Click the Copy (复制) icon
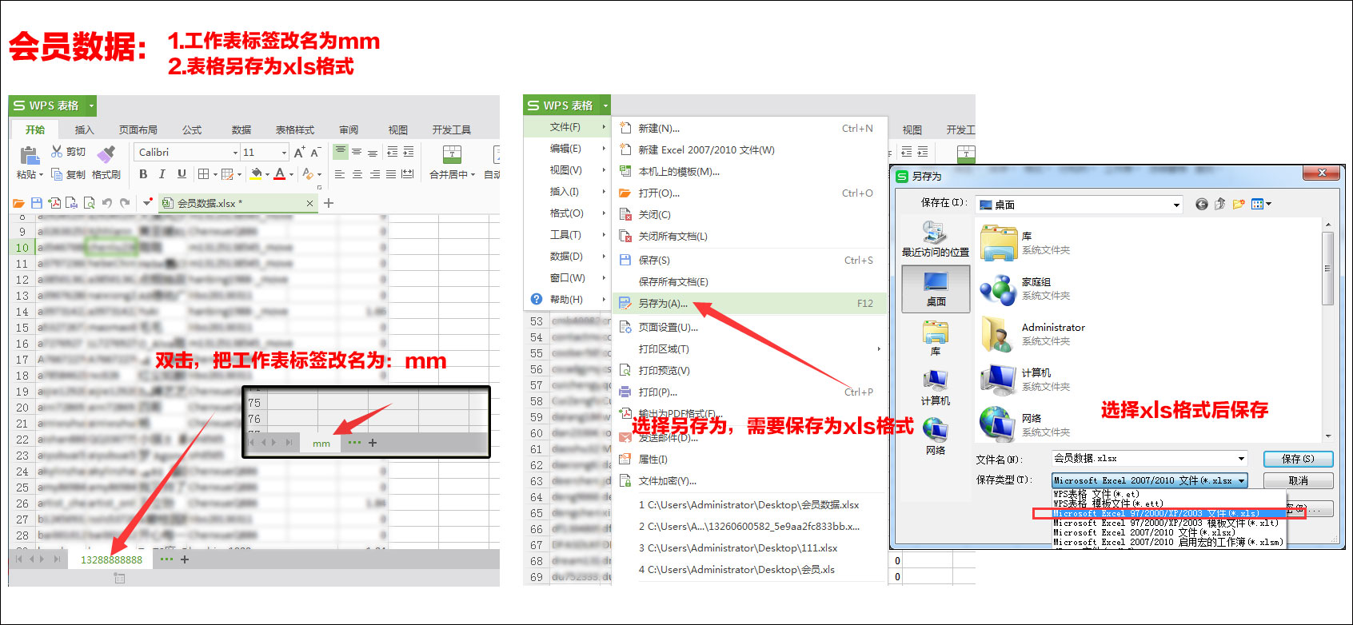The height and width of the screenshot is (625, 1353). click(x=57, y=174)
